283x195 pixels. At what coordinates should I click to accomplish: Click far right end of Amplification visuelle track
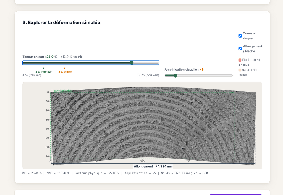232,76
